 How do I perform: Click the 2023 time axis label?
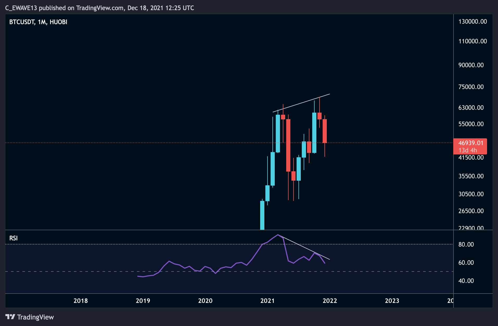point(392,301)
